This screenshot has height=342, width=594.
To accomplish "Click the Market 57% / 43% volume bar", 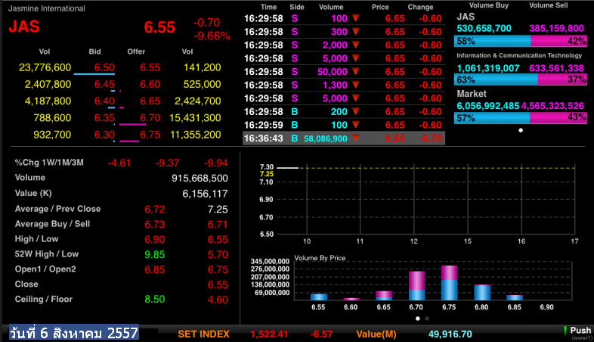I will [x=521, y=118].
